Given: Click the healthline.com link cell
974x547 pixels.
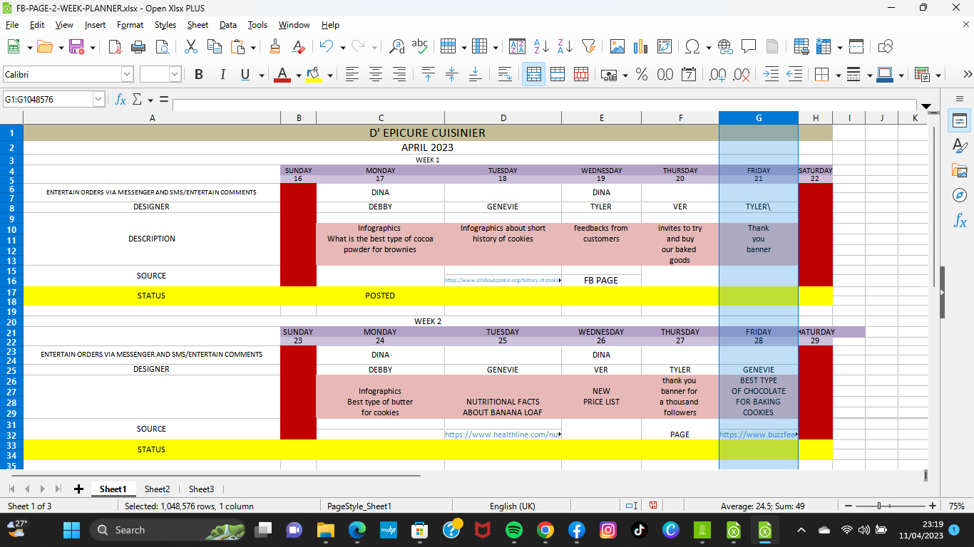Looking at the screenshot, I should pyautogui.click(x=503, y=434).
